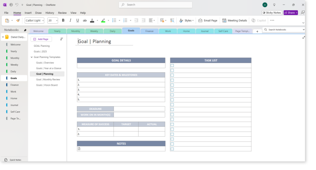The width and height of the screenshot is (316, 170).
Task: Click the feedback person icon at top right
Action: pyautogui.click(x=303, y=13)
